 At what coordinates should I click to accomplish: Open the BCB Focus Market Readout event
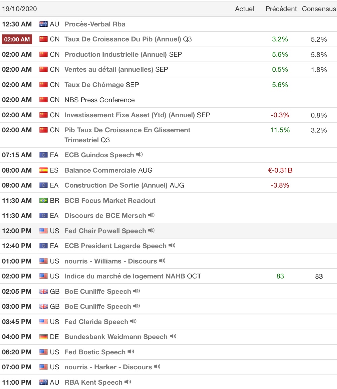tap(110, 201)
